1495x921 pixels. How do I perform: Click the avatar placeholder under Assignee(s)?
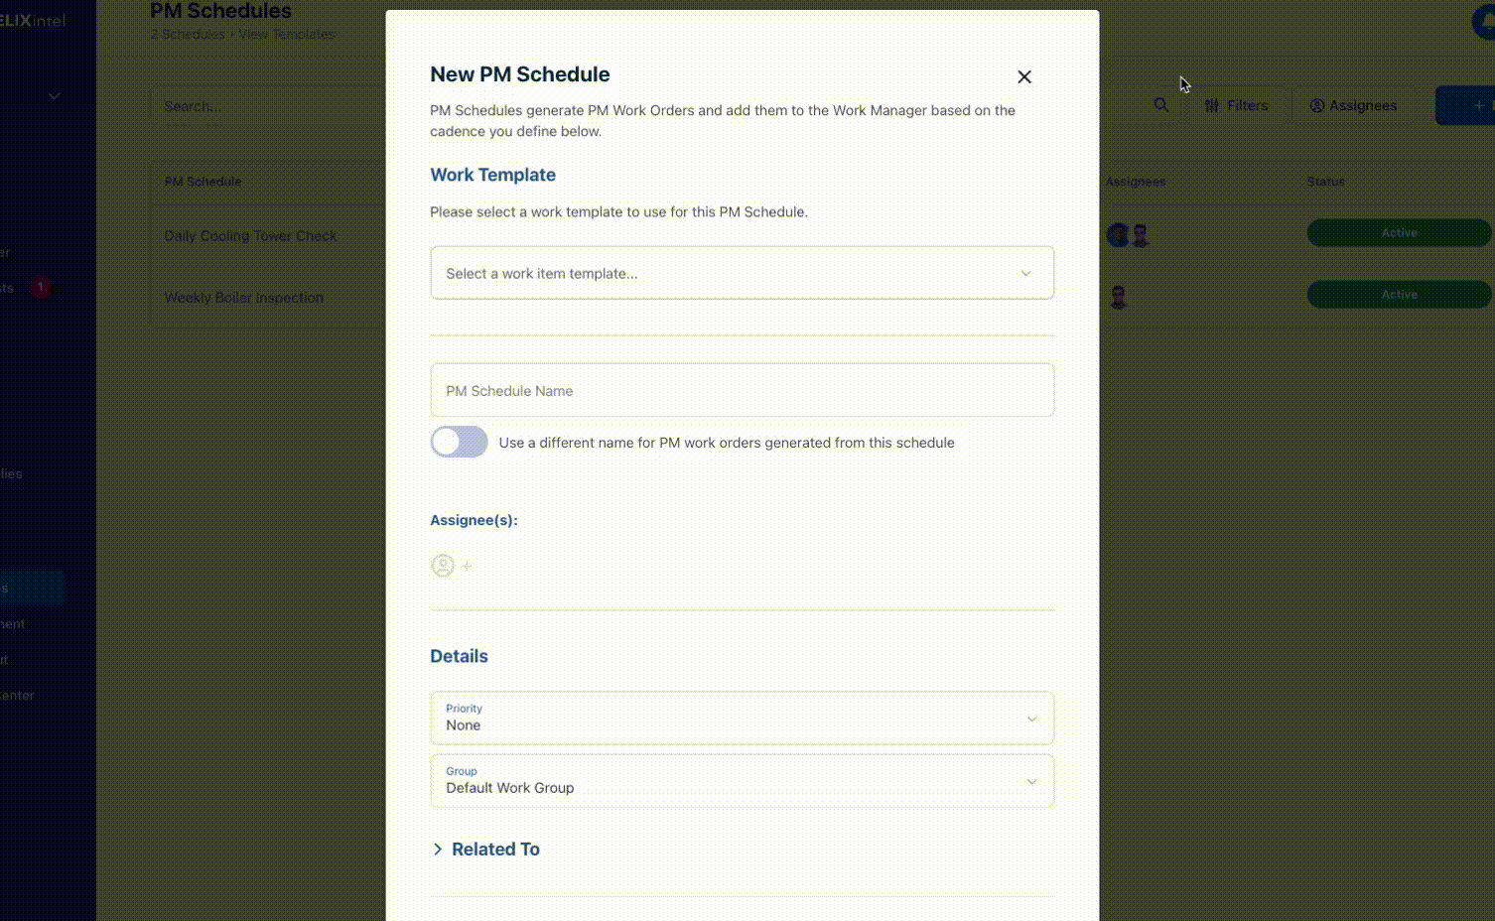point(443,565)
